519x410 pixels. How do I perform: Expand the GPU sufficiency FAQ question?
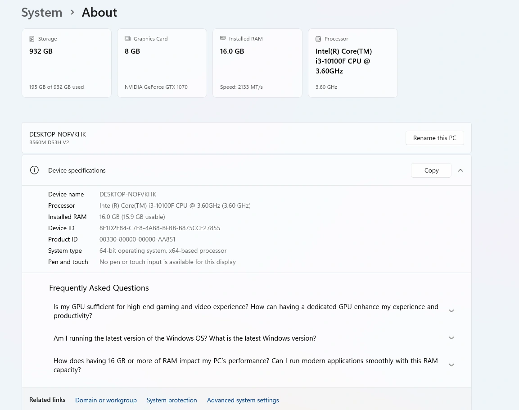tap(451, 311)
